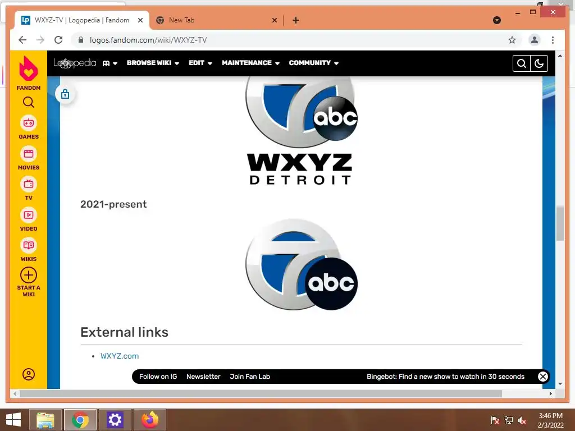
Task: Close the WXYZ-TV Logopedia tab
Action: (x=140, y=21)
